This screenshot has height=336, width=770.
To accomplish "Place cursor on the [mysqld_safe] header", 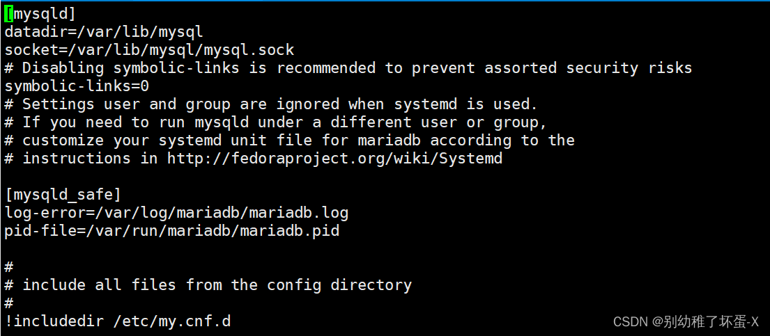I will click(x=63, y=195).
